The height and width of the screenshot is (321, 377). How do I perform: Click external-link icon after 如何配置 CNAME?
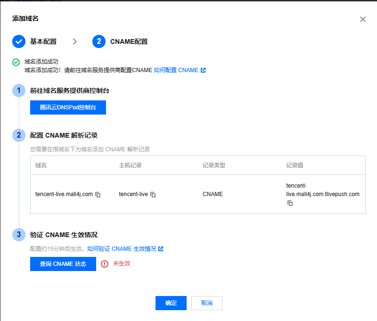coord(203,70)
